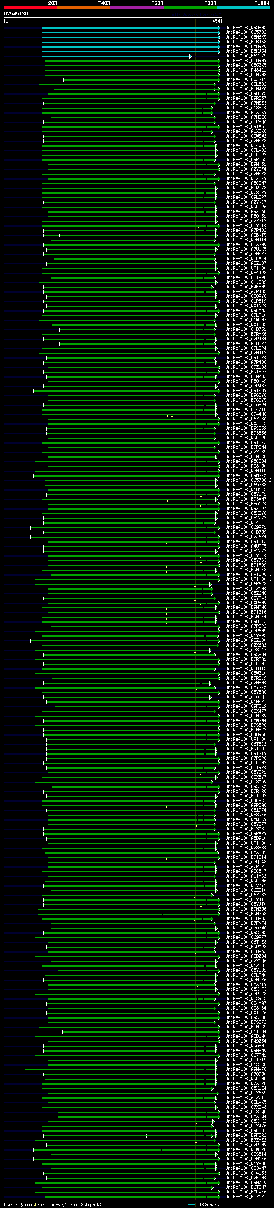274x1208 pixels.
Task: Open the UniRef100_O65782 hit
Action: [246, 33]
